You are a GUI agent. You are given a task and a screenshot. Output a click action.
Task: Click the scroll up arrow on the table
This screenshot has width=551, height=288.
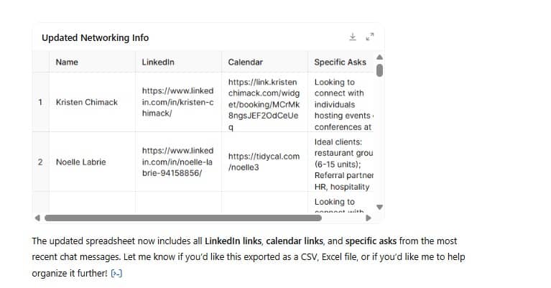click(x=379, y=57)
